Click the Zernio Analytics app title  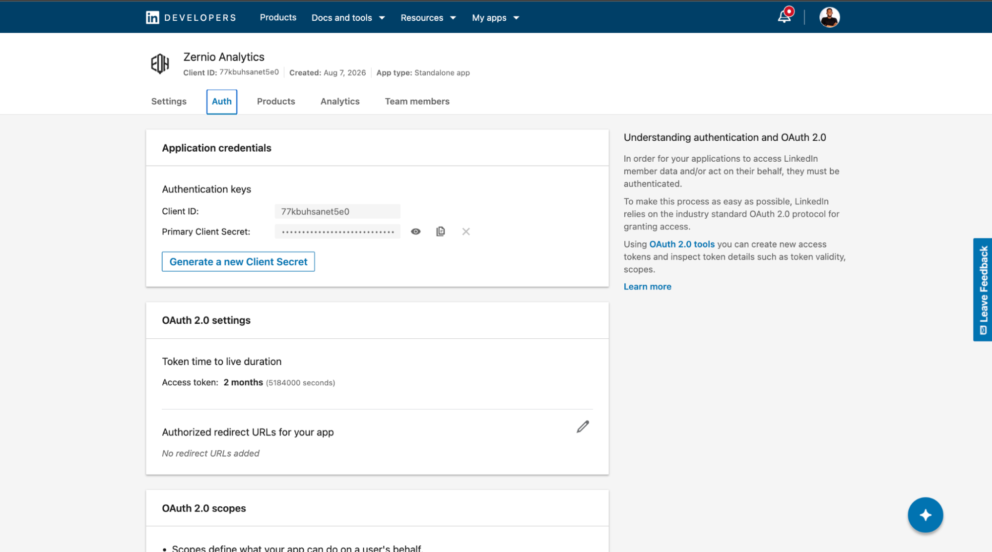[224, 57]
